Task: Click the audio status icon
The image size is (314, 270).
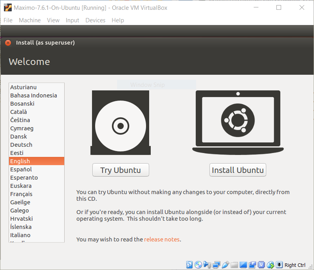Action: [207, 265]
